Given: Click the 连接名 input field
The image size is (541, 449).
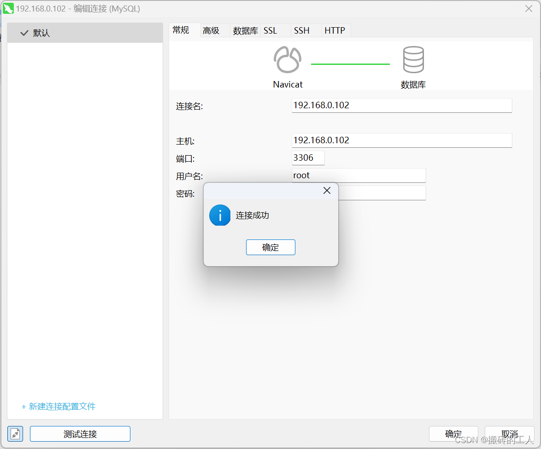Looking at the screenshot, I should pos(401,105).
